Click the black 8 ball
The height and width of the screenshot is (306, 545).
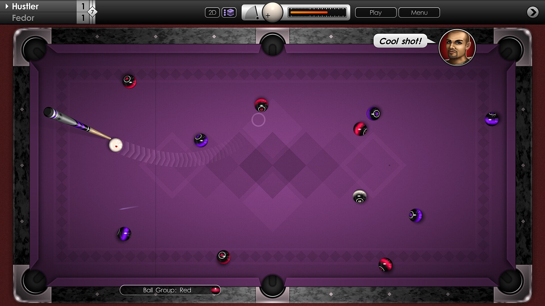point(359,197)
